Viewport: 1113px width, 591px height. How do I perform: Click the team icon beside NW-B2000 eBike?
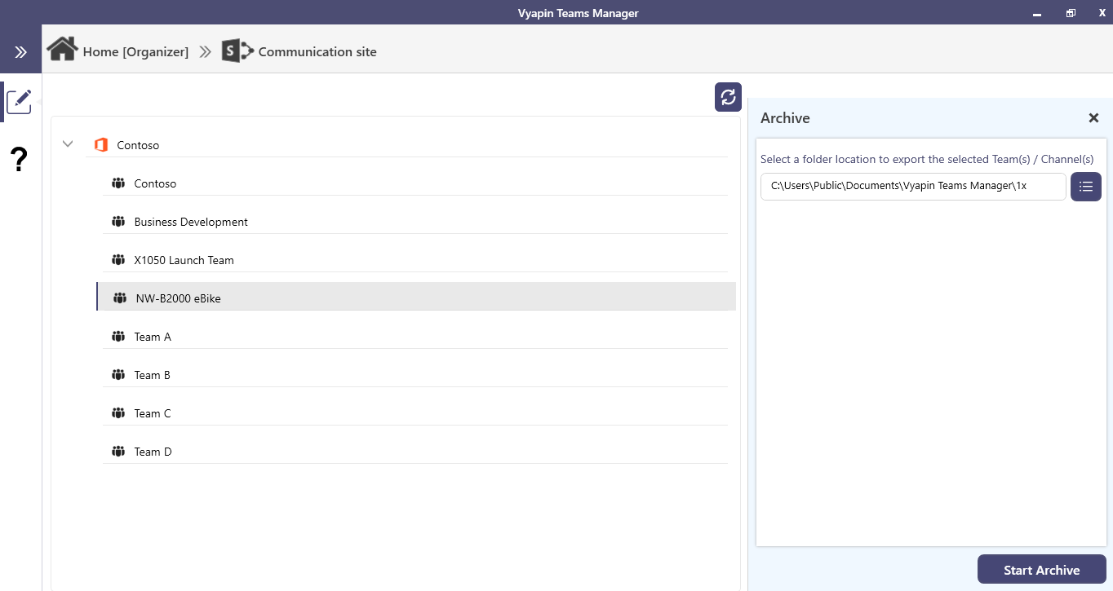(120, 298)
